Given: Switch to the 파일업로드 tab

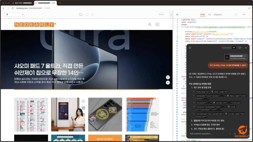Looking at the screenshot, I should tap(218, 14).
